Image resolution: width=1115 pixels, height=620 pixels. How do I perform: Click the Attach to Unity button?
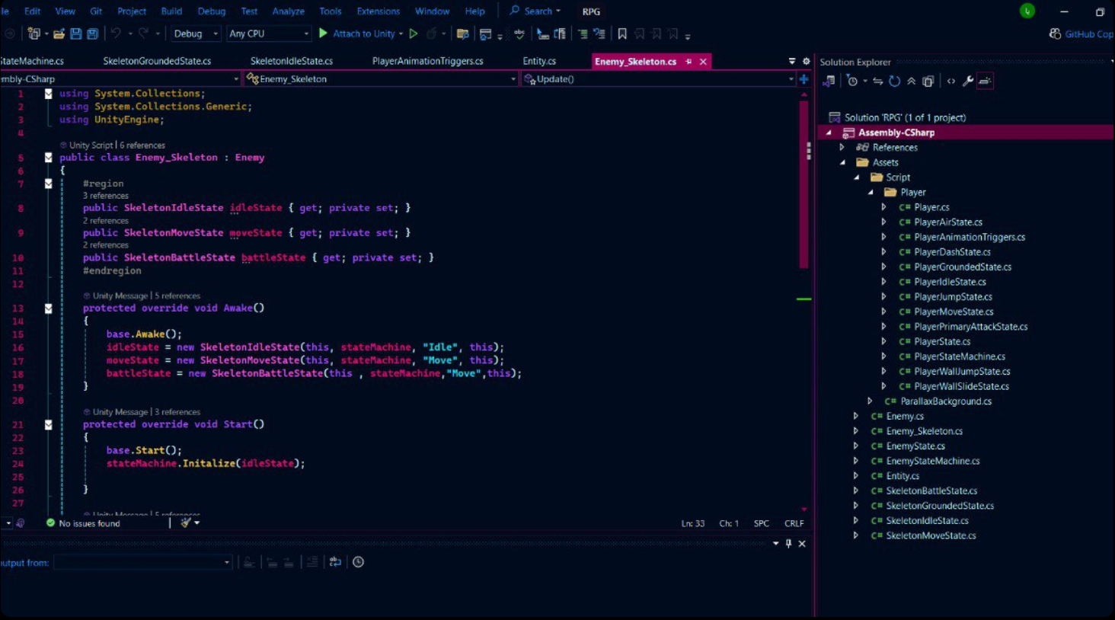pos(362,34)
